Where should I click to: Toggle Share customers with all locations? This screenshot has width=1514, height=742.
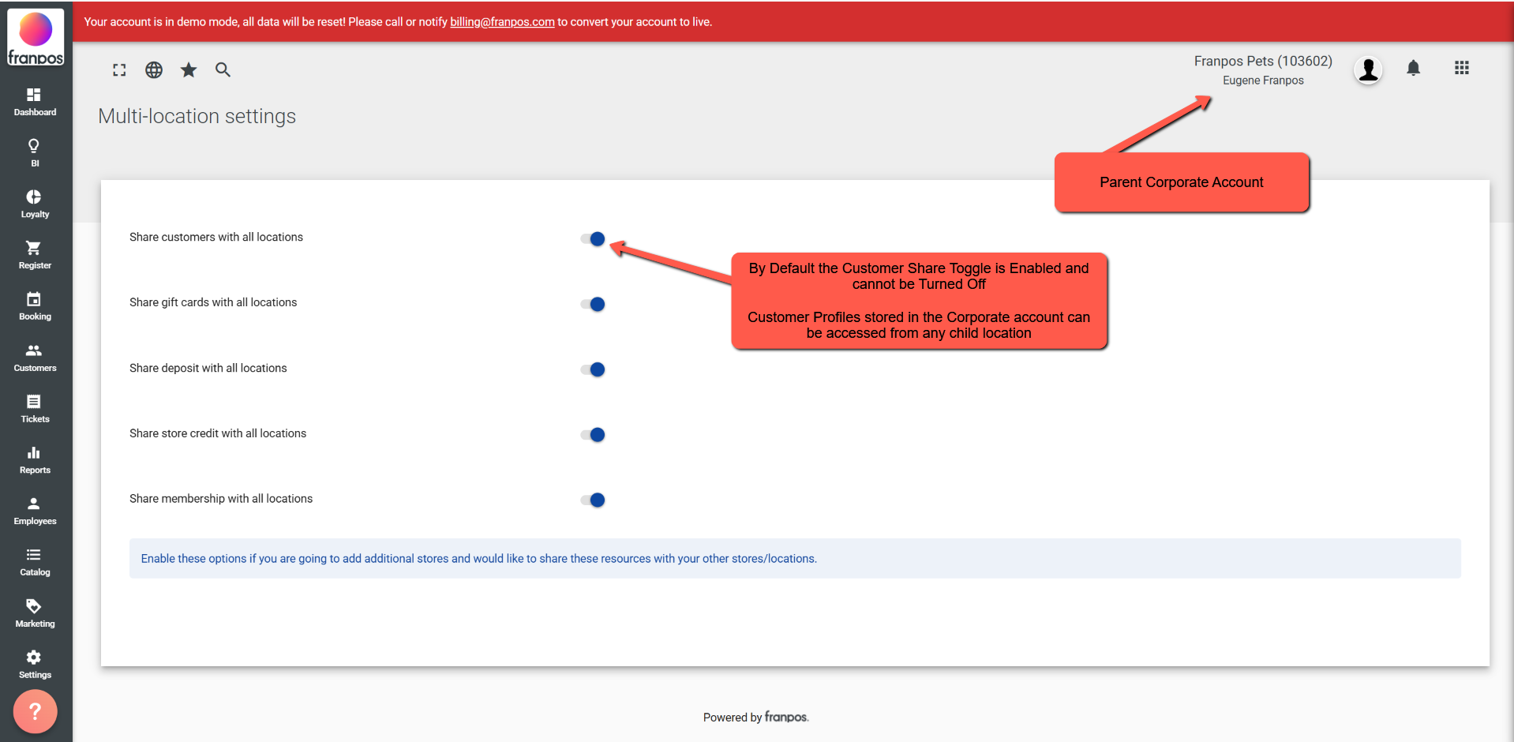593,238
